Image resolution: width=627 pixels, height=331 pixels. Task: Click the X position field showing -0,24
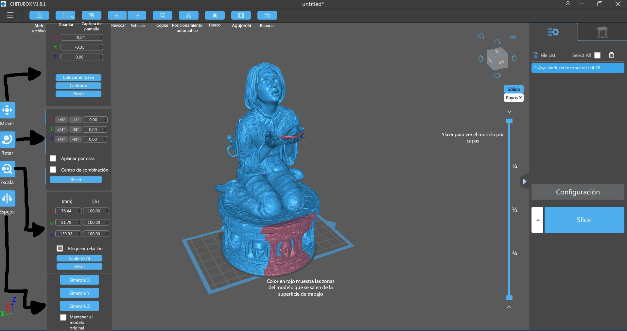coord(82,38)
